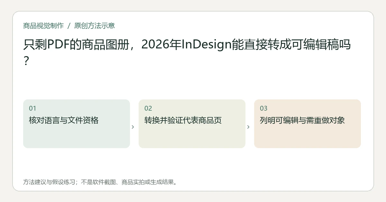The width and height of the screenshot is (386, 202).
Task: Select the title about PDF商品图册 InDesign
Action: click(x=187, y=52)
